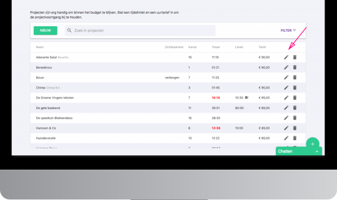
Task: Select the Huisdecoratie project name
Action: click(46, 138)
